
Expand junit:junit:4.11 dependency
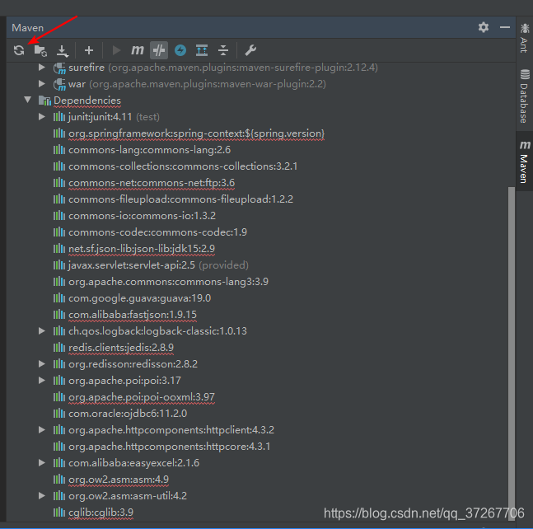[42, 117]
